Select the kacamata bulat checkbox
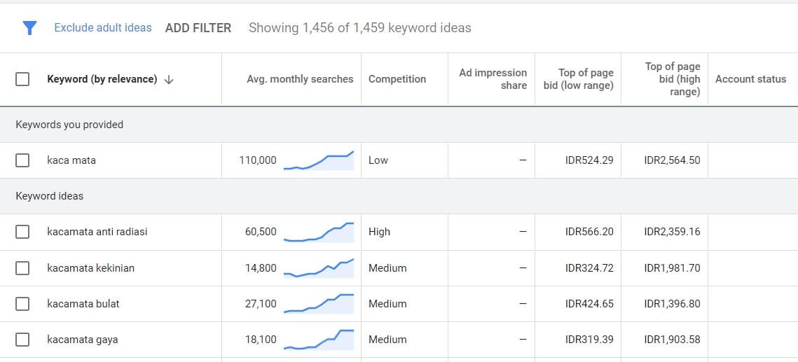798x362 pixels. tap(22, 304)
